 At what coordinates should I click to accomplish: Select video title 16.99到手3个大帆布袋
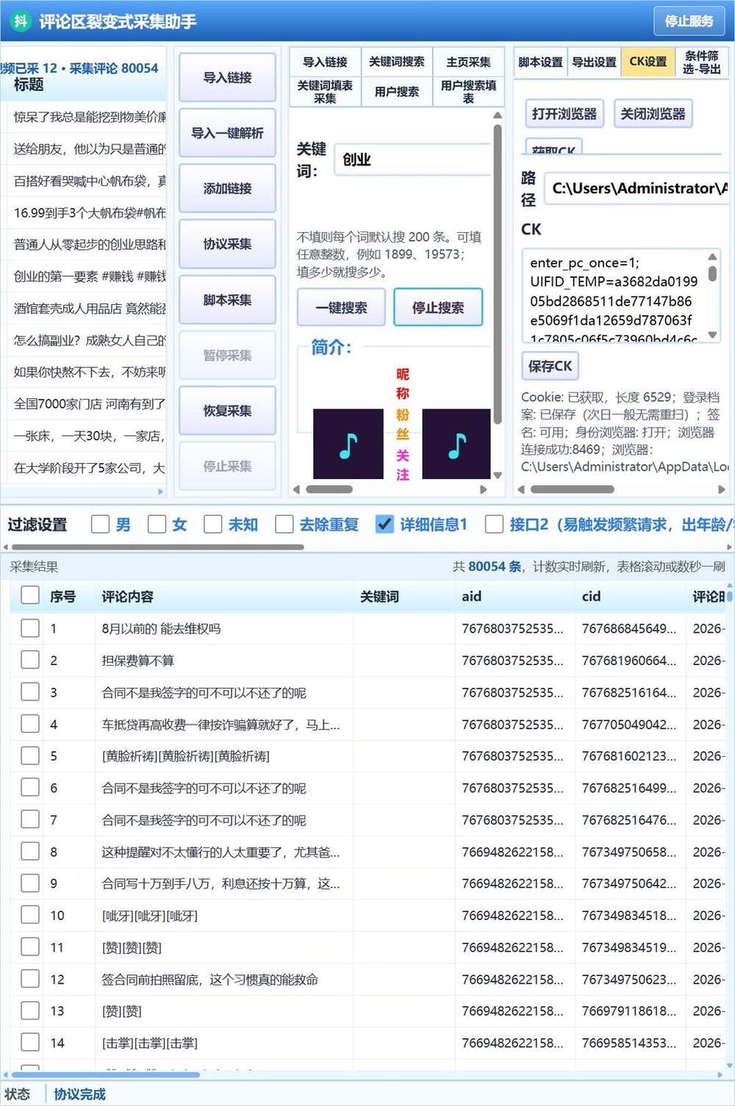(90, 212)
